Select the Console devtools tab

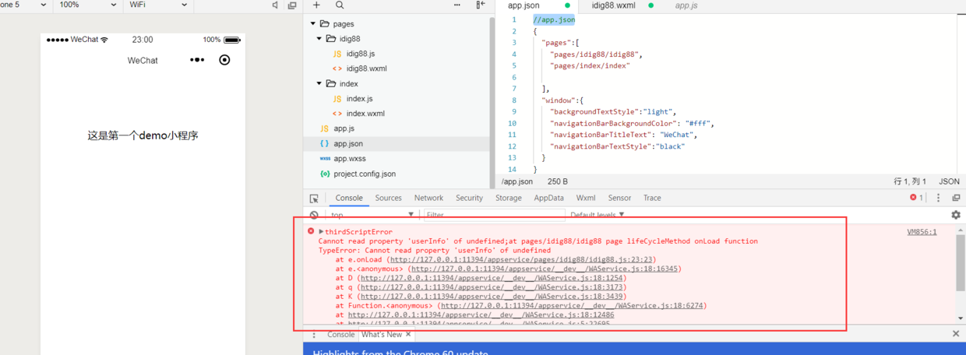coord(349,198)
